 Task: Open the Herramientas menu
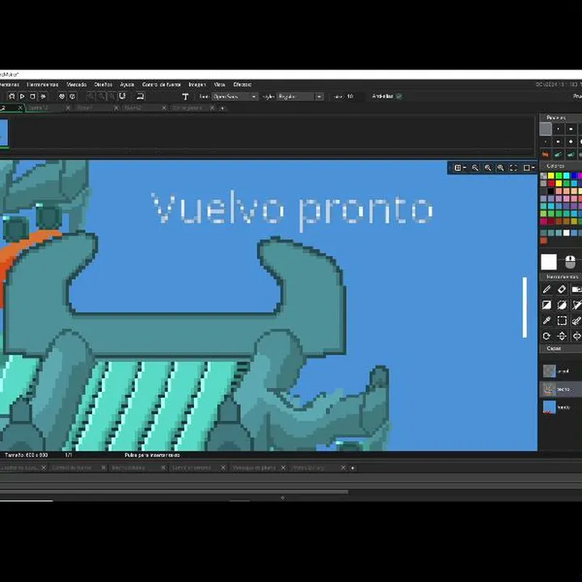[x=43, y=85]
